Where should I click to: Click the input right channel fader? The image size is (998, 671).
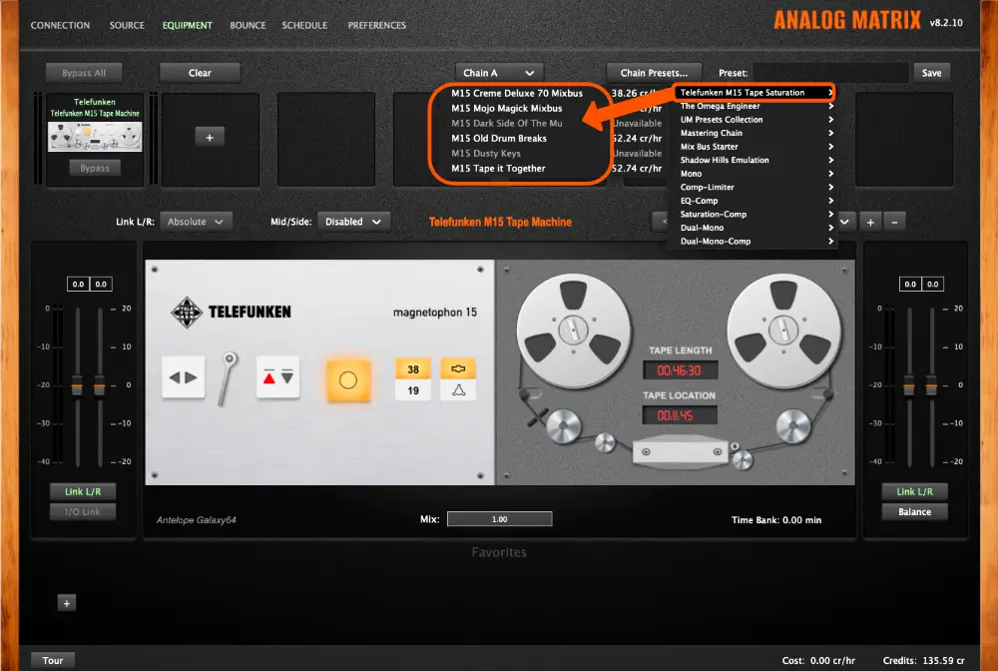tap(100, 385)
